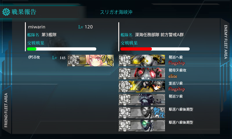Click the スリガオ海峡沖 map title
This screenshot has height=139, width=232.
coord(116,12)
